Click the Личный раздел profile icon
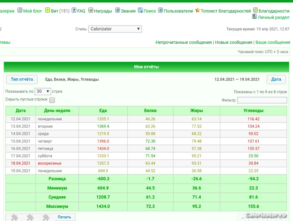293x221 pixels. pos(254,17)
